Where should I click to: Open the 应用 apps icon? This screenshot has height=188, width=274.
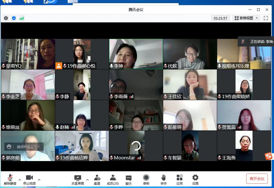tap(180, 179)
